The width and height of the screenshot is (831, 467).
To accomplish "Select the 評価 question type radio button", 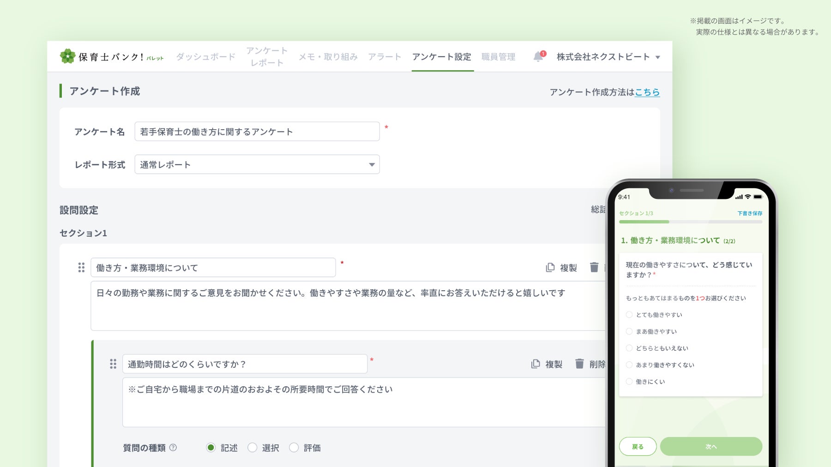I will (x=294, y=447).
